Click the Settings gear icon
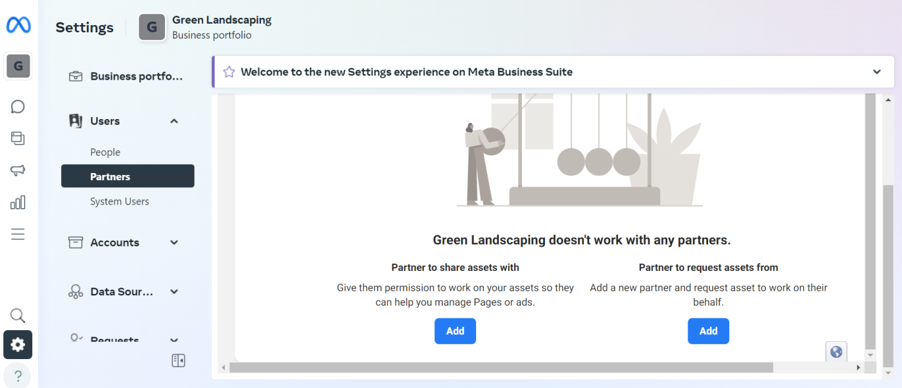 click(18, 345)
